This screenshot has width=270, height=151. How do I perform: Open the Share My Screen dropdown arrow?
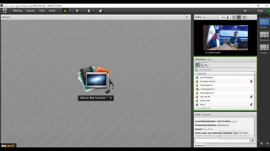tap(111, 98)
